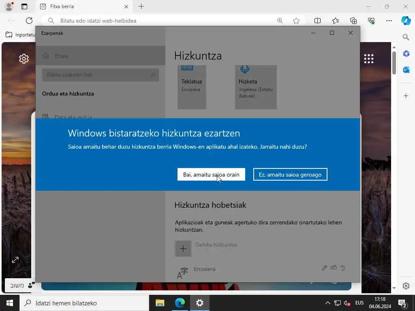Click Bilatu ezarpen bat search field
This screenshot has height=311, width=415.
tap(101, 75)
